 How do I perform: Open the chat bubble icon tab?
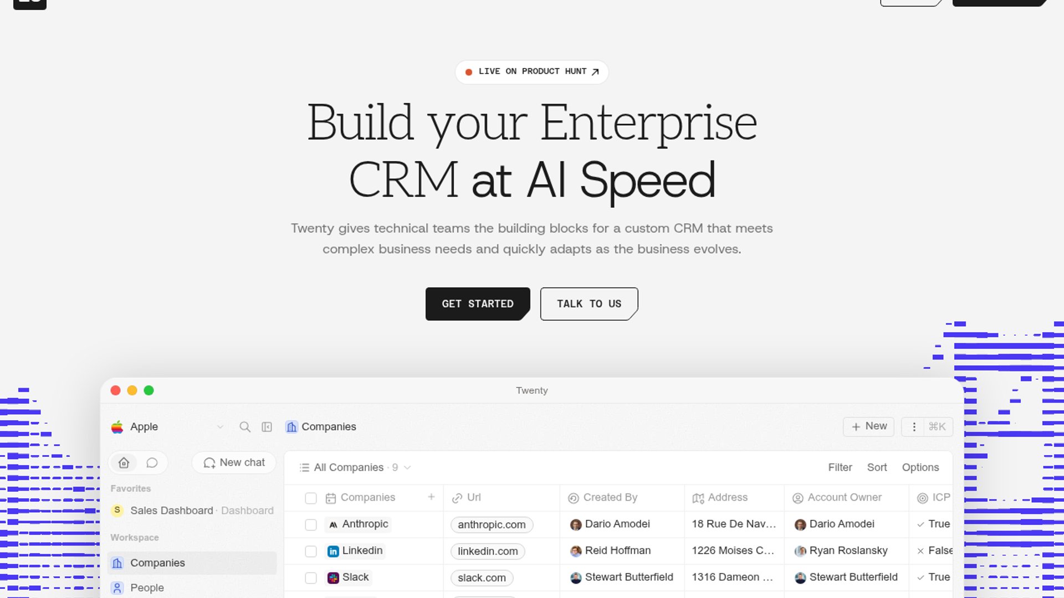(152, 462)
